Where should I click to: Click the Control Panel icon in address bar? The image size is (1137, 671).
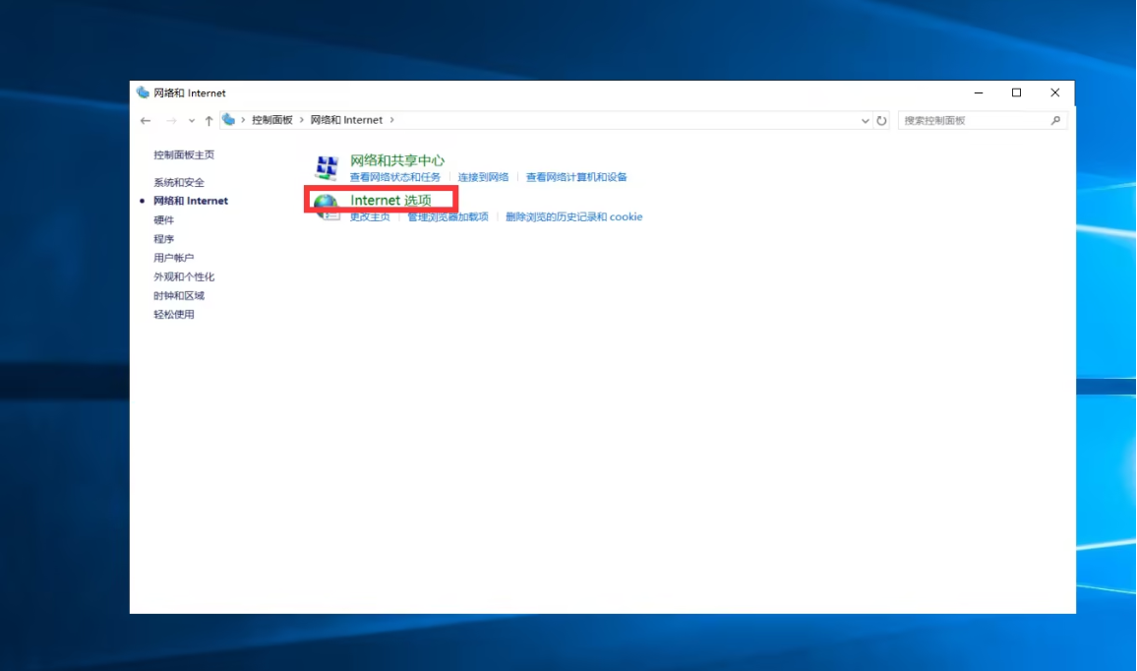click(x=229, y=120)
